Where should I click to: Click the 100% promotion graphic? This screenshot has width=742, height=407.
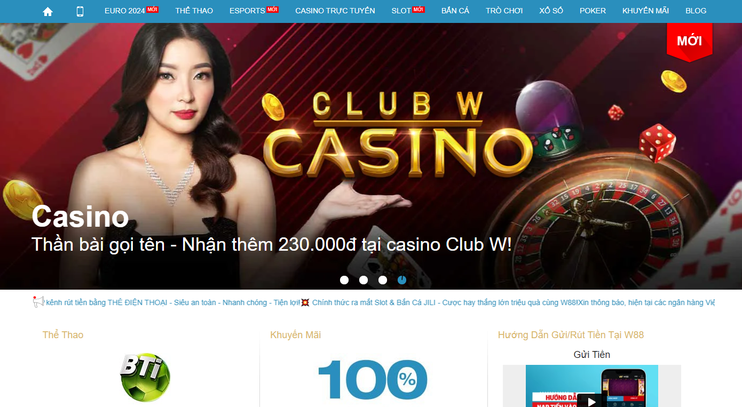[x=373, y=380]
